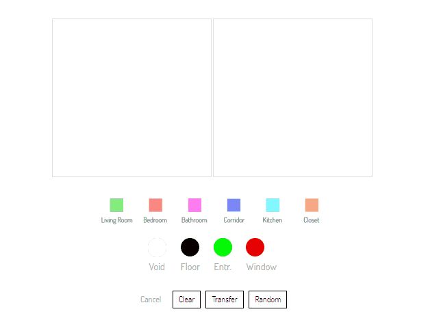Click the Kitchen label text
Image resolution: width=428 pixels, height=331 pixels.
point(273,220)
